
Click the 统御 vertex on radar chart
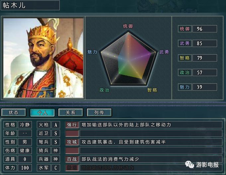click(x=128, y=33)
